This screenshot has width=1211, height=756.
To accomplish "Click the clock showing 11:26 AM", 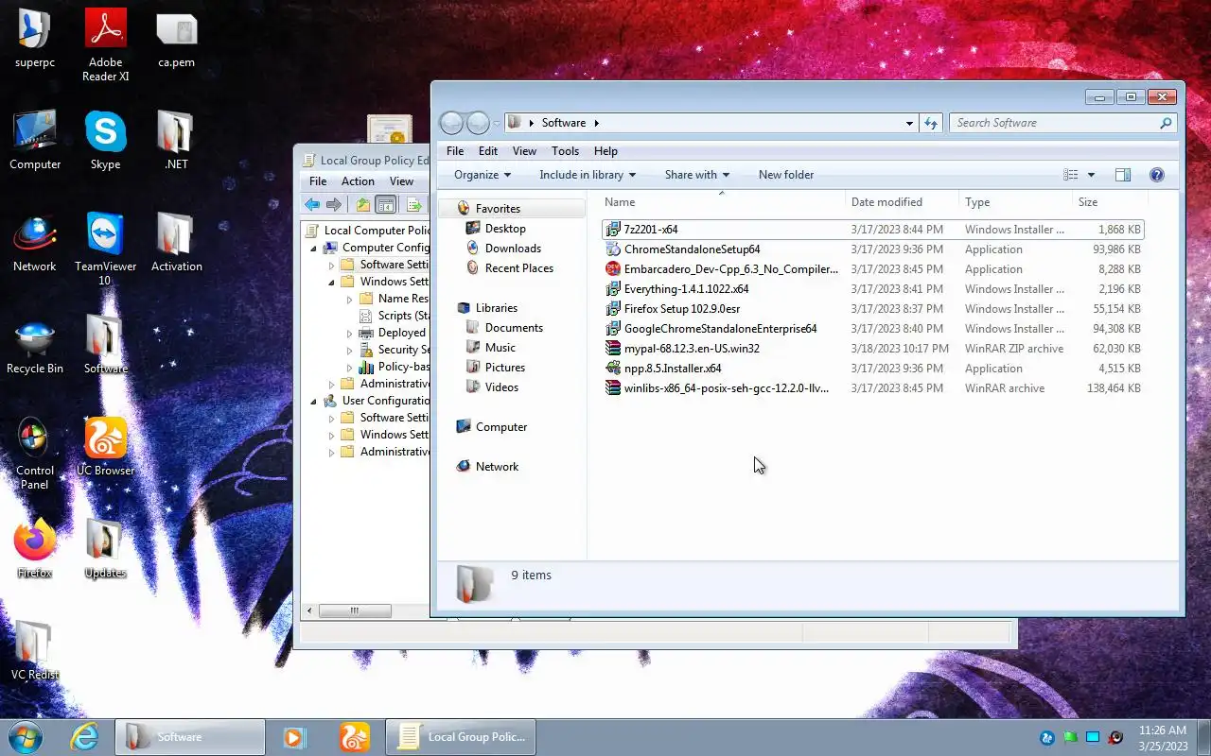I will point(1163,730).
